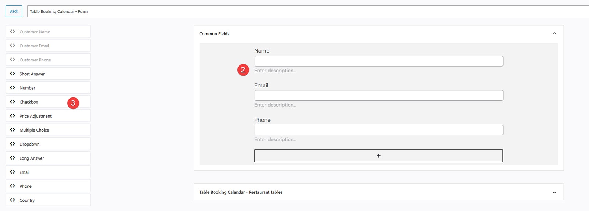The height and width of the screenshot is (211, 589).
Task: Click the Customer Email field icon
Action: (x=13, y=46)
